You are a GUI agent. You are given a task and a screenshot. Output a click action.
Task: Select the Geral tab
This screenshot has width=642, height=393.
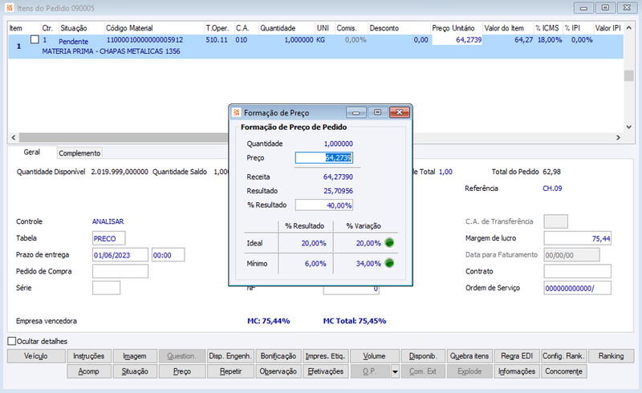tap(32, 152)
